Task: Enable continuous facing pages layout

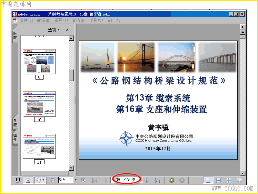Action: coord(229,180)
